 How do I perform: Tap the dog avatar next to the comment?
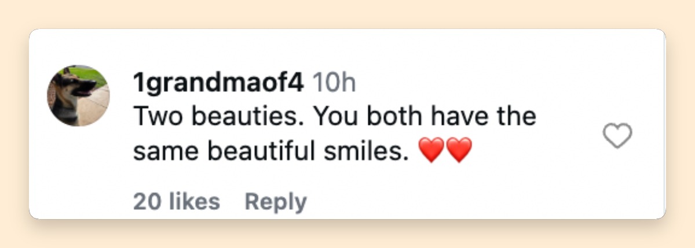pos(78,95)
